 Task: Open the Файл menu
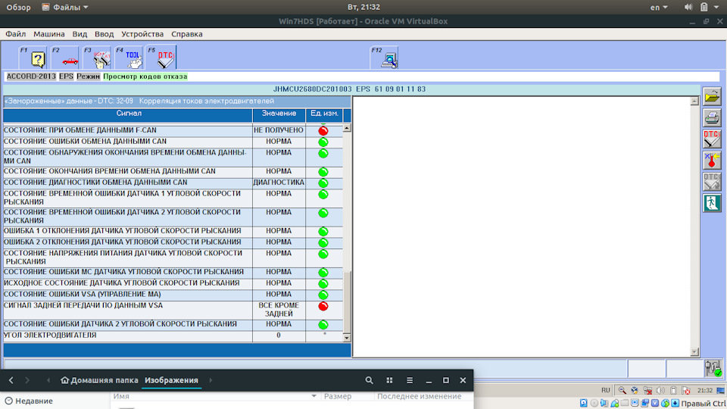(15, 34)
